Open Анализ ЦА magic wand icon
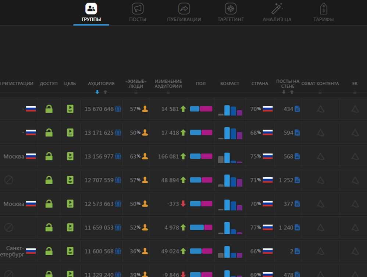367x277 pixels. coord(277,9)
